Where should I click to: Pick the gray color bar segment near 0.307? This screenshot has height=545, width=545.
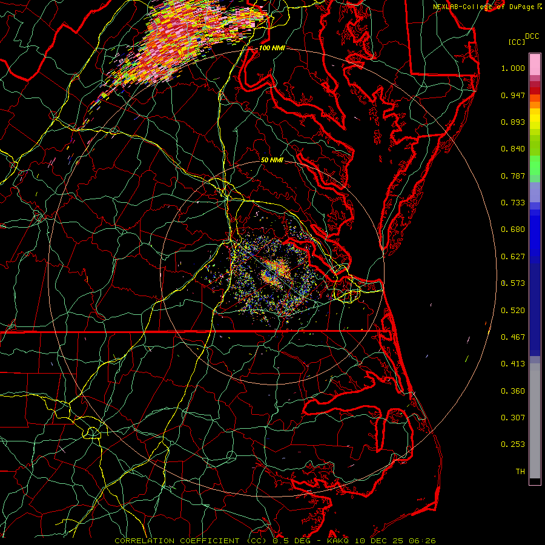point(535,421)
